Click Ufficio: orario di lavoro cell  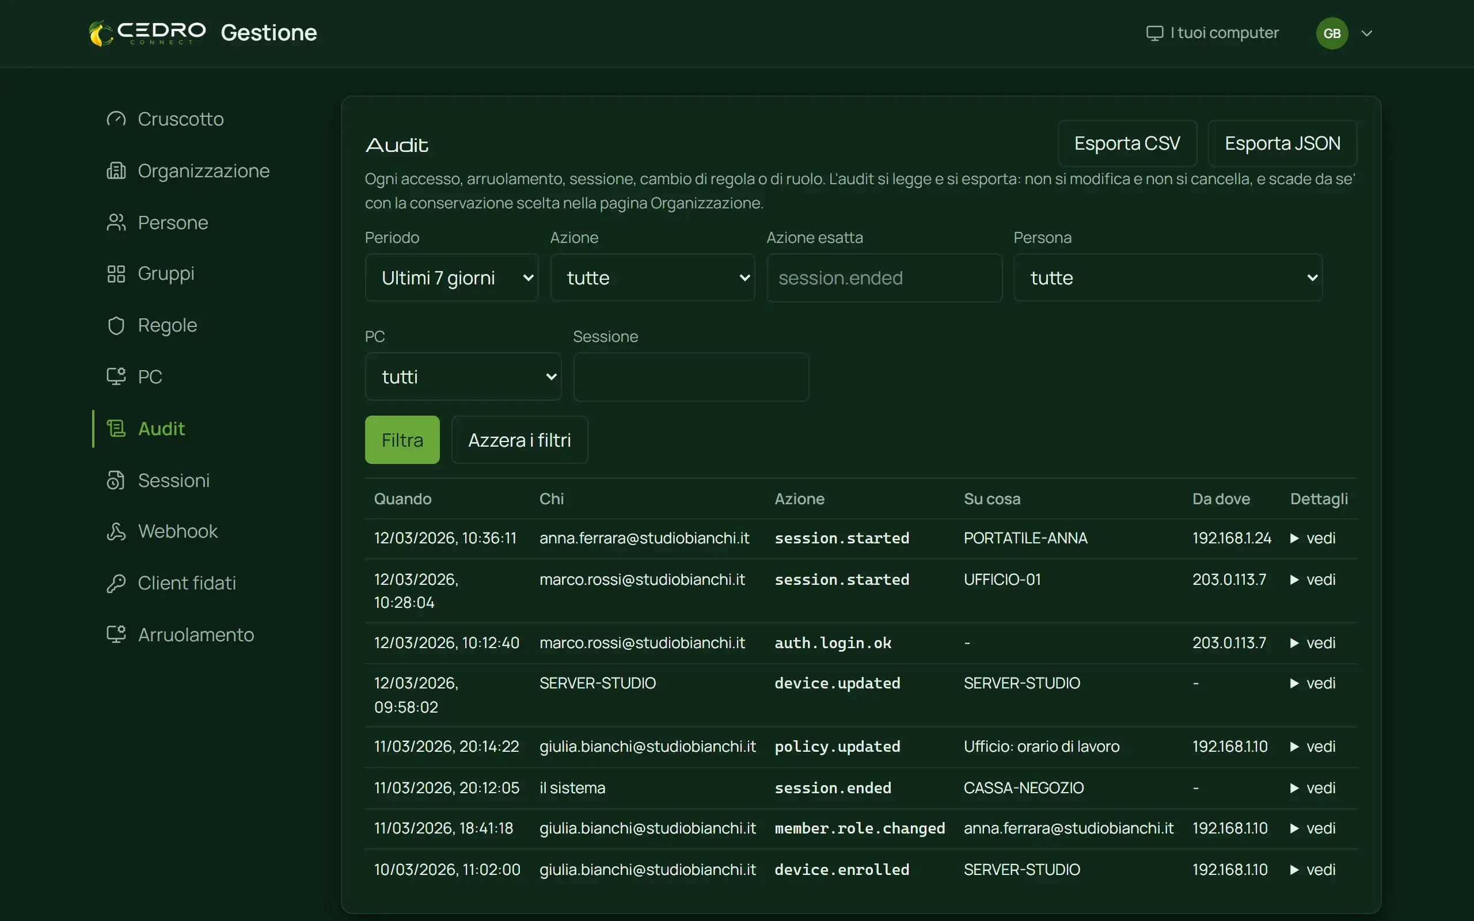pos(1041,746)
